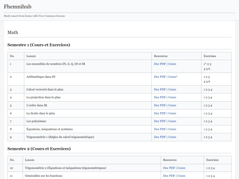Open Cours for Les polynômes
Viewport: 239px width, 179px height.
point(172,121)
